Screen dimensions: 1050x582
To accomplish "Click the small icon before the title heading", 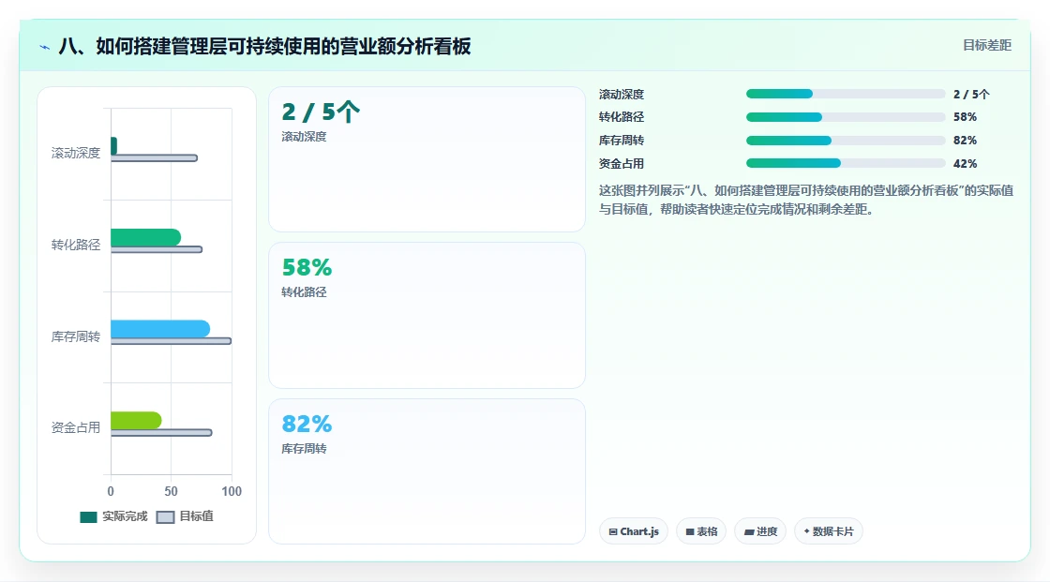I will (45, 47).
